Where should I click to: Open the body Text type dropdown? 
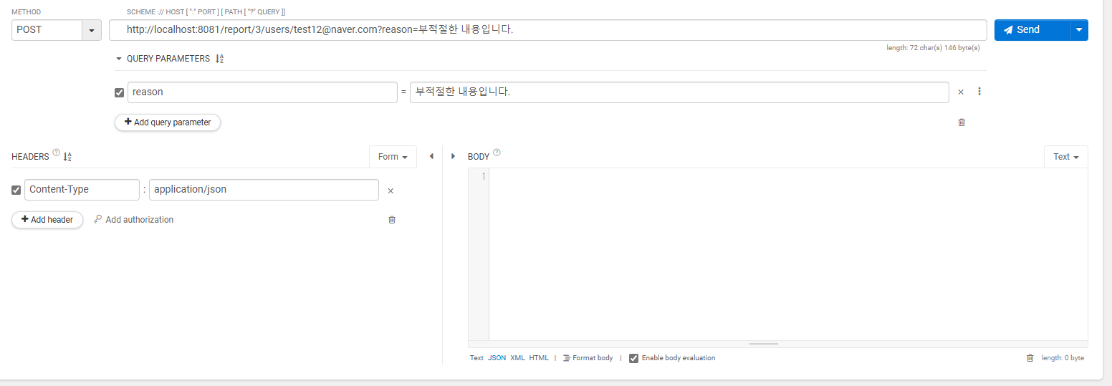click(x=1066, y=157)
